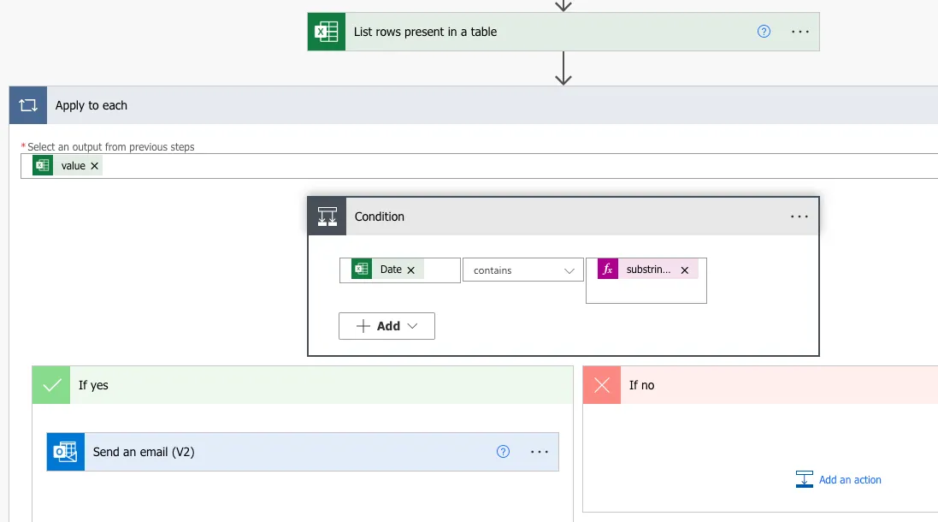Screen dimensions: 938x522
Task: Select the value dynamic content token
Action: coord(68,166)
